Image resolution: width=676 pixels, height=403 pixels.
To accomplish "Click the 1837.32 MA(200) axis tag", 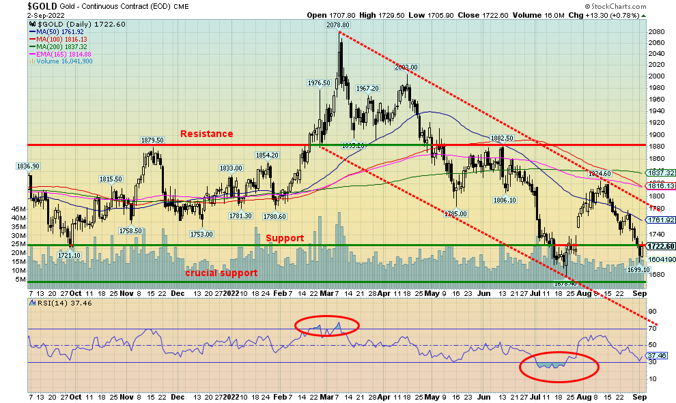I will [x=661, y=173].
